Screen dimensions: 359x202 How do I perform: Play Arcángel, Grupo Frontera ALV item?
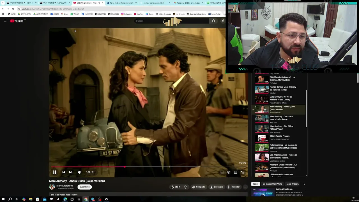(279, 167)
